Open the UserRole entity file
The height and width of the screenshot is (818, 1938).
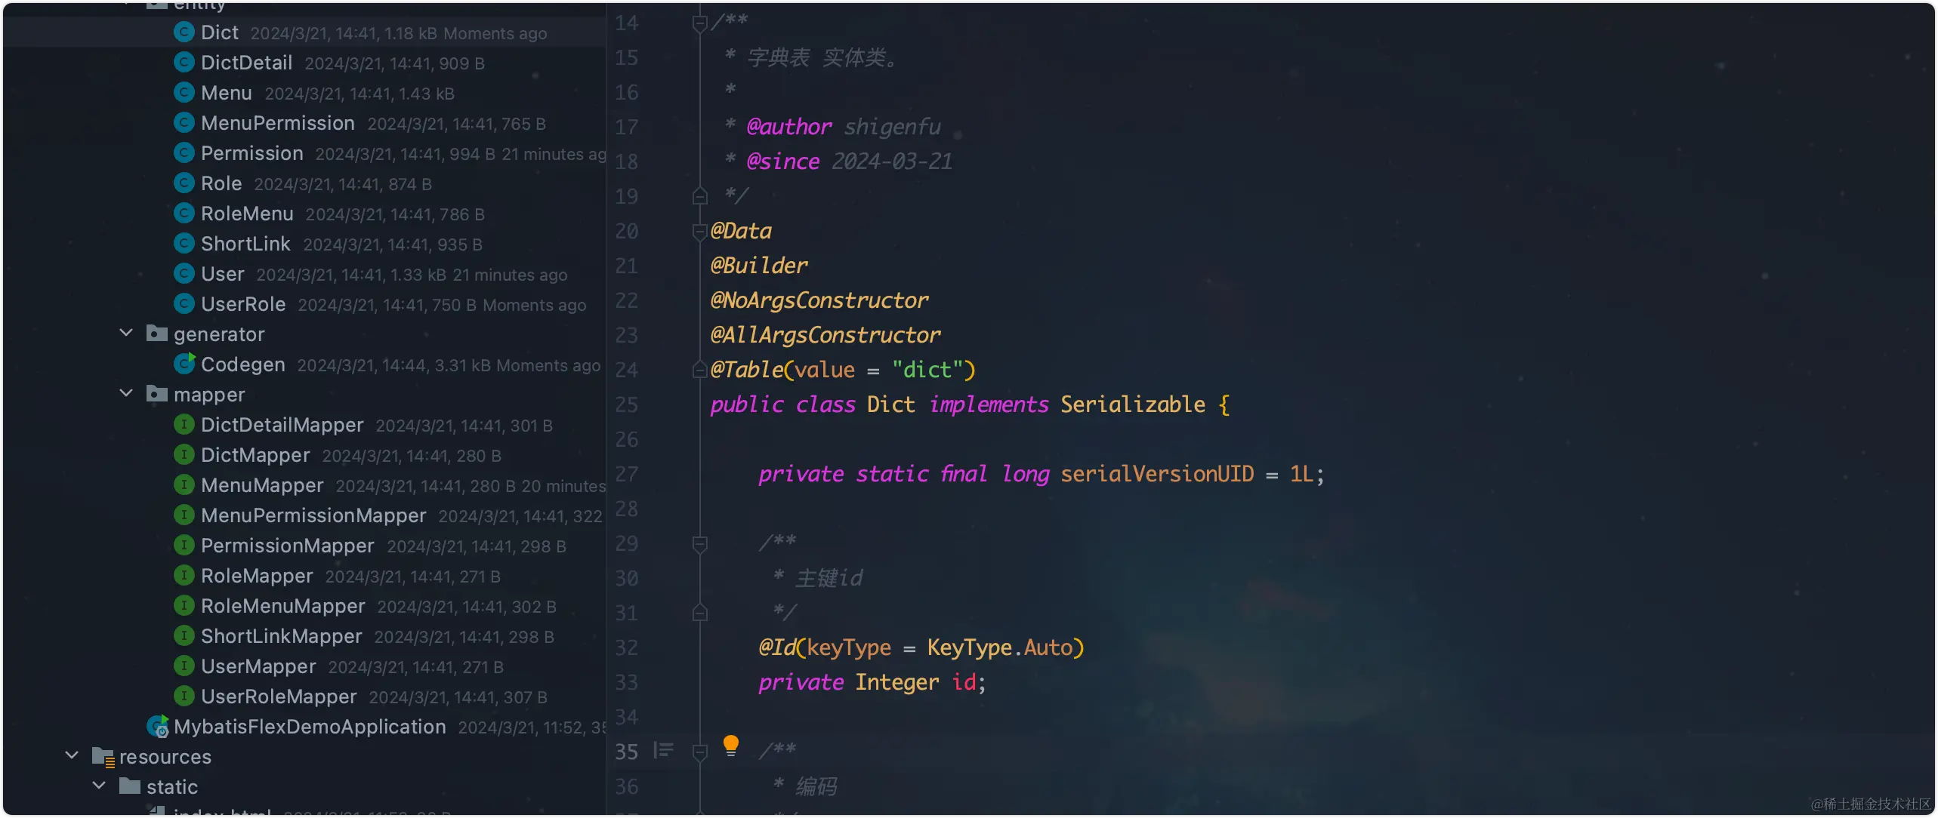[243, 304]
